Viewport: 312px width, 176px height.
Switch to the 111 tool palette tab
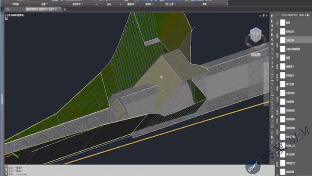pos(277,23)
